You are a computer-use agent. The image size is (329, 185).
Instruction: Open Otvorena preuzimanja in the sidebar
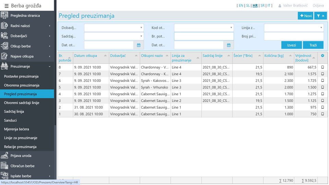click(x=22, y=85)
